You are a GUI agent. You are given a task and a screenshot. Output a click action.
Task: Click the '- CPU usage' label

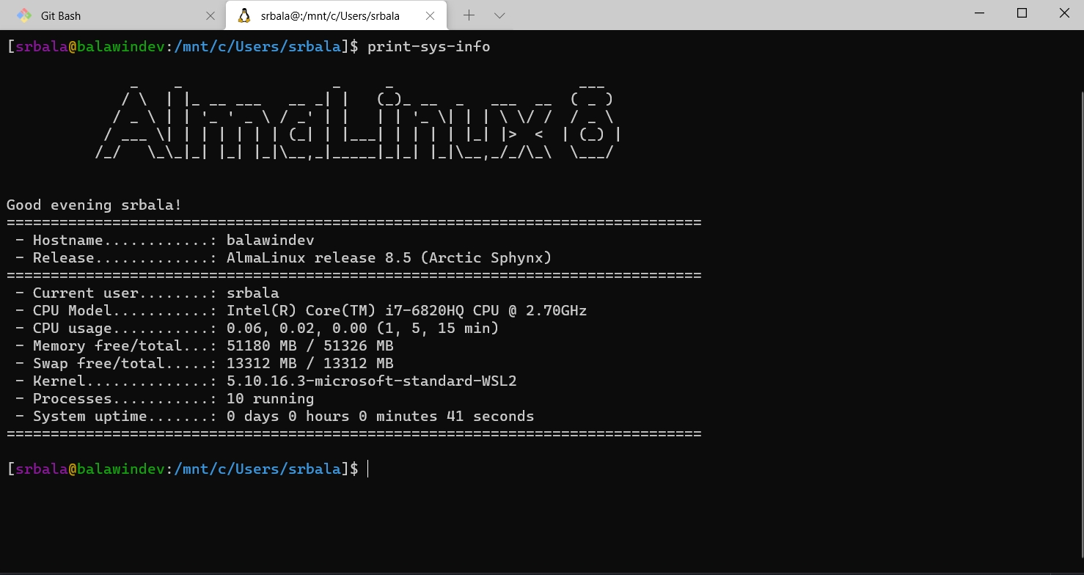point(64,329)
